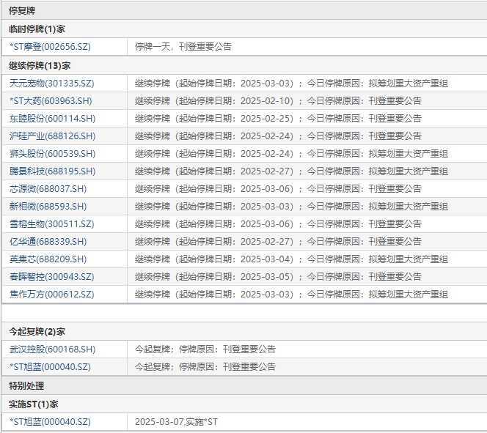Viewport: 487px width, 433px height.
Task: Open 亿华通(688339.SH) stock link
Action: (x=48, y=241)
